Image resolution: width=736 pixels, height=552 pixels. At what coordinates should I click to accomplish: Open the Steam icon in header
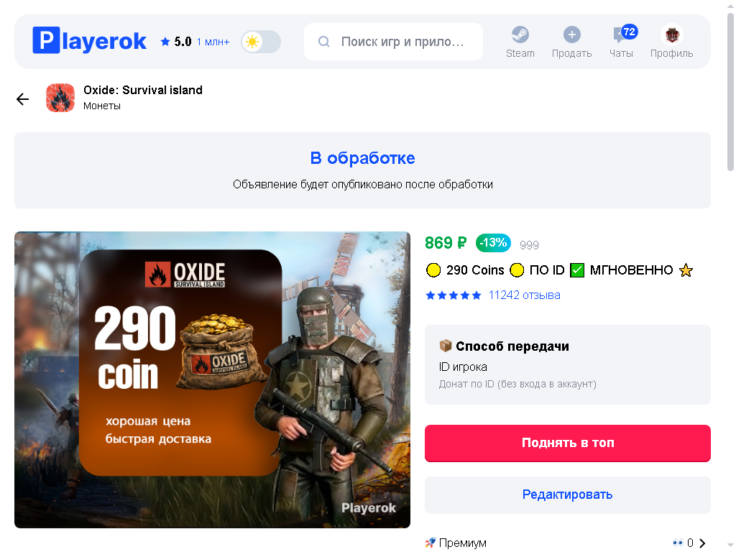(520, 34)
